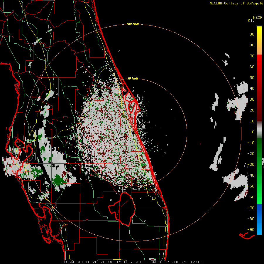
Task: Select the -70 scale value
Action: point(251,208)
